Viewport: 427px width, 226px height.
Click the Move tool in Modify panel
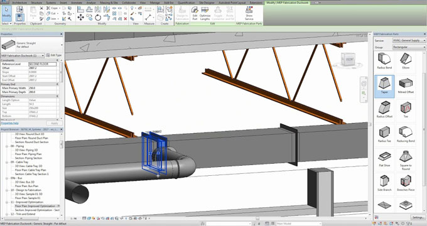pos(80,18)
